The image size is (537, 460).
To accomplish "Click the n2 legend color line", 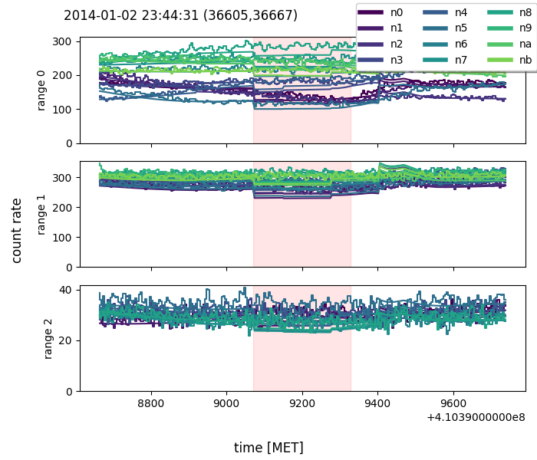I will pyautogui.click(x=371, y=44).
